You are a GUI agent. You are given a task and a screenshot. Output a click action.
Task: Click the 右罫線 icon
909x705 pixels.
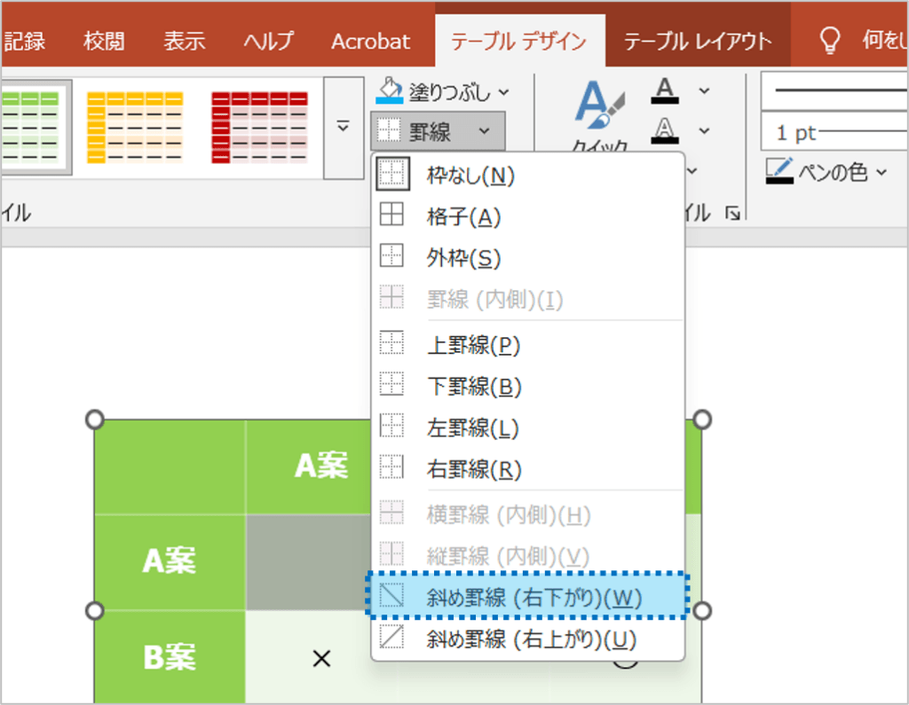(391, 467)
